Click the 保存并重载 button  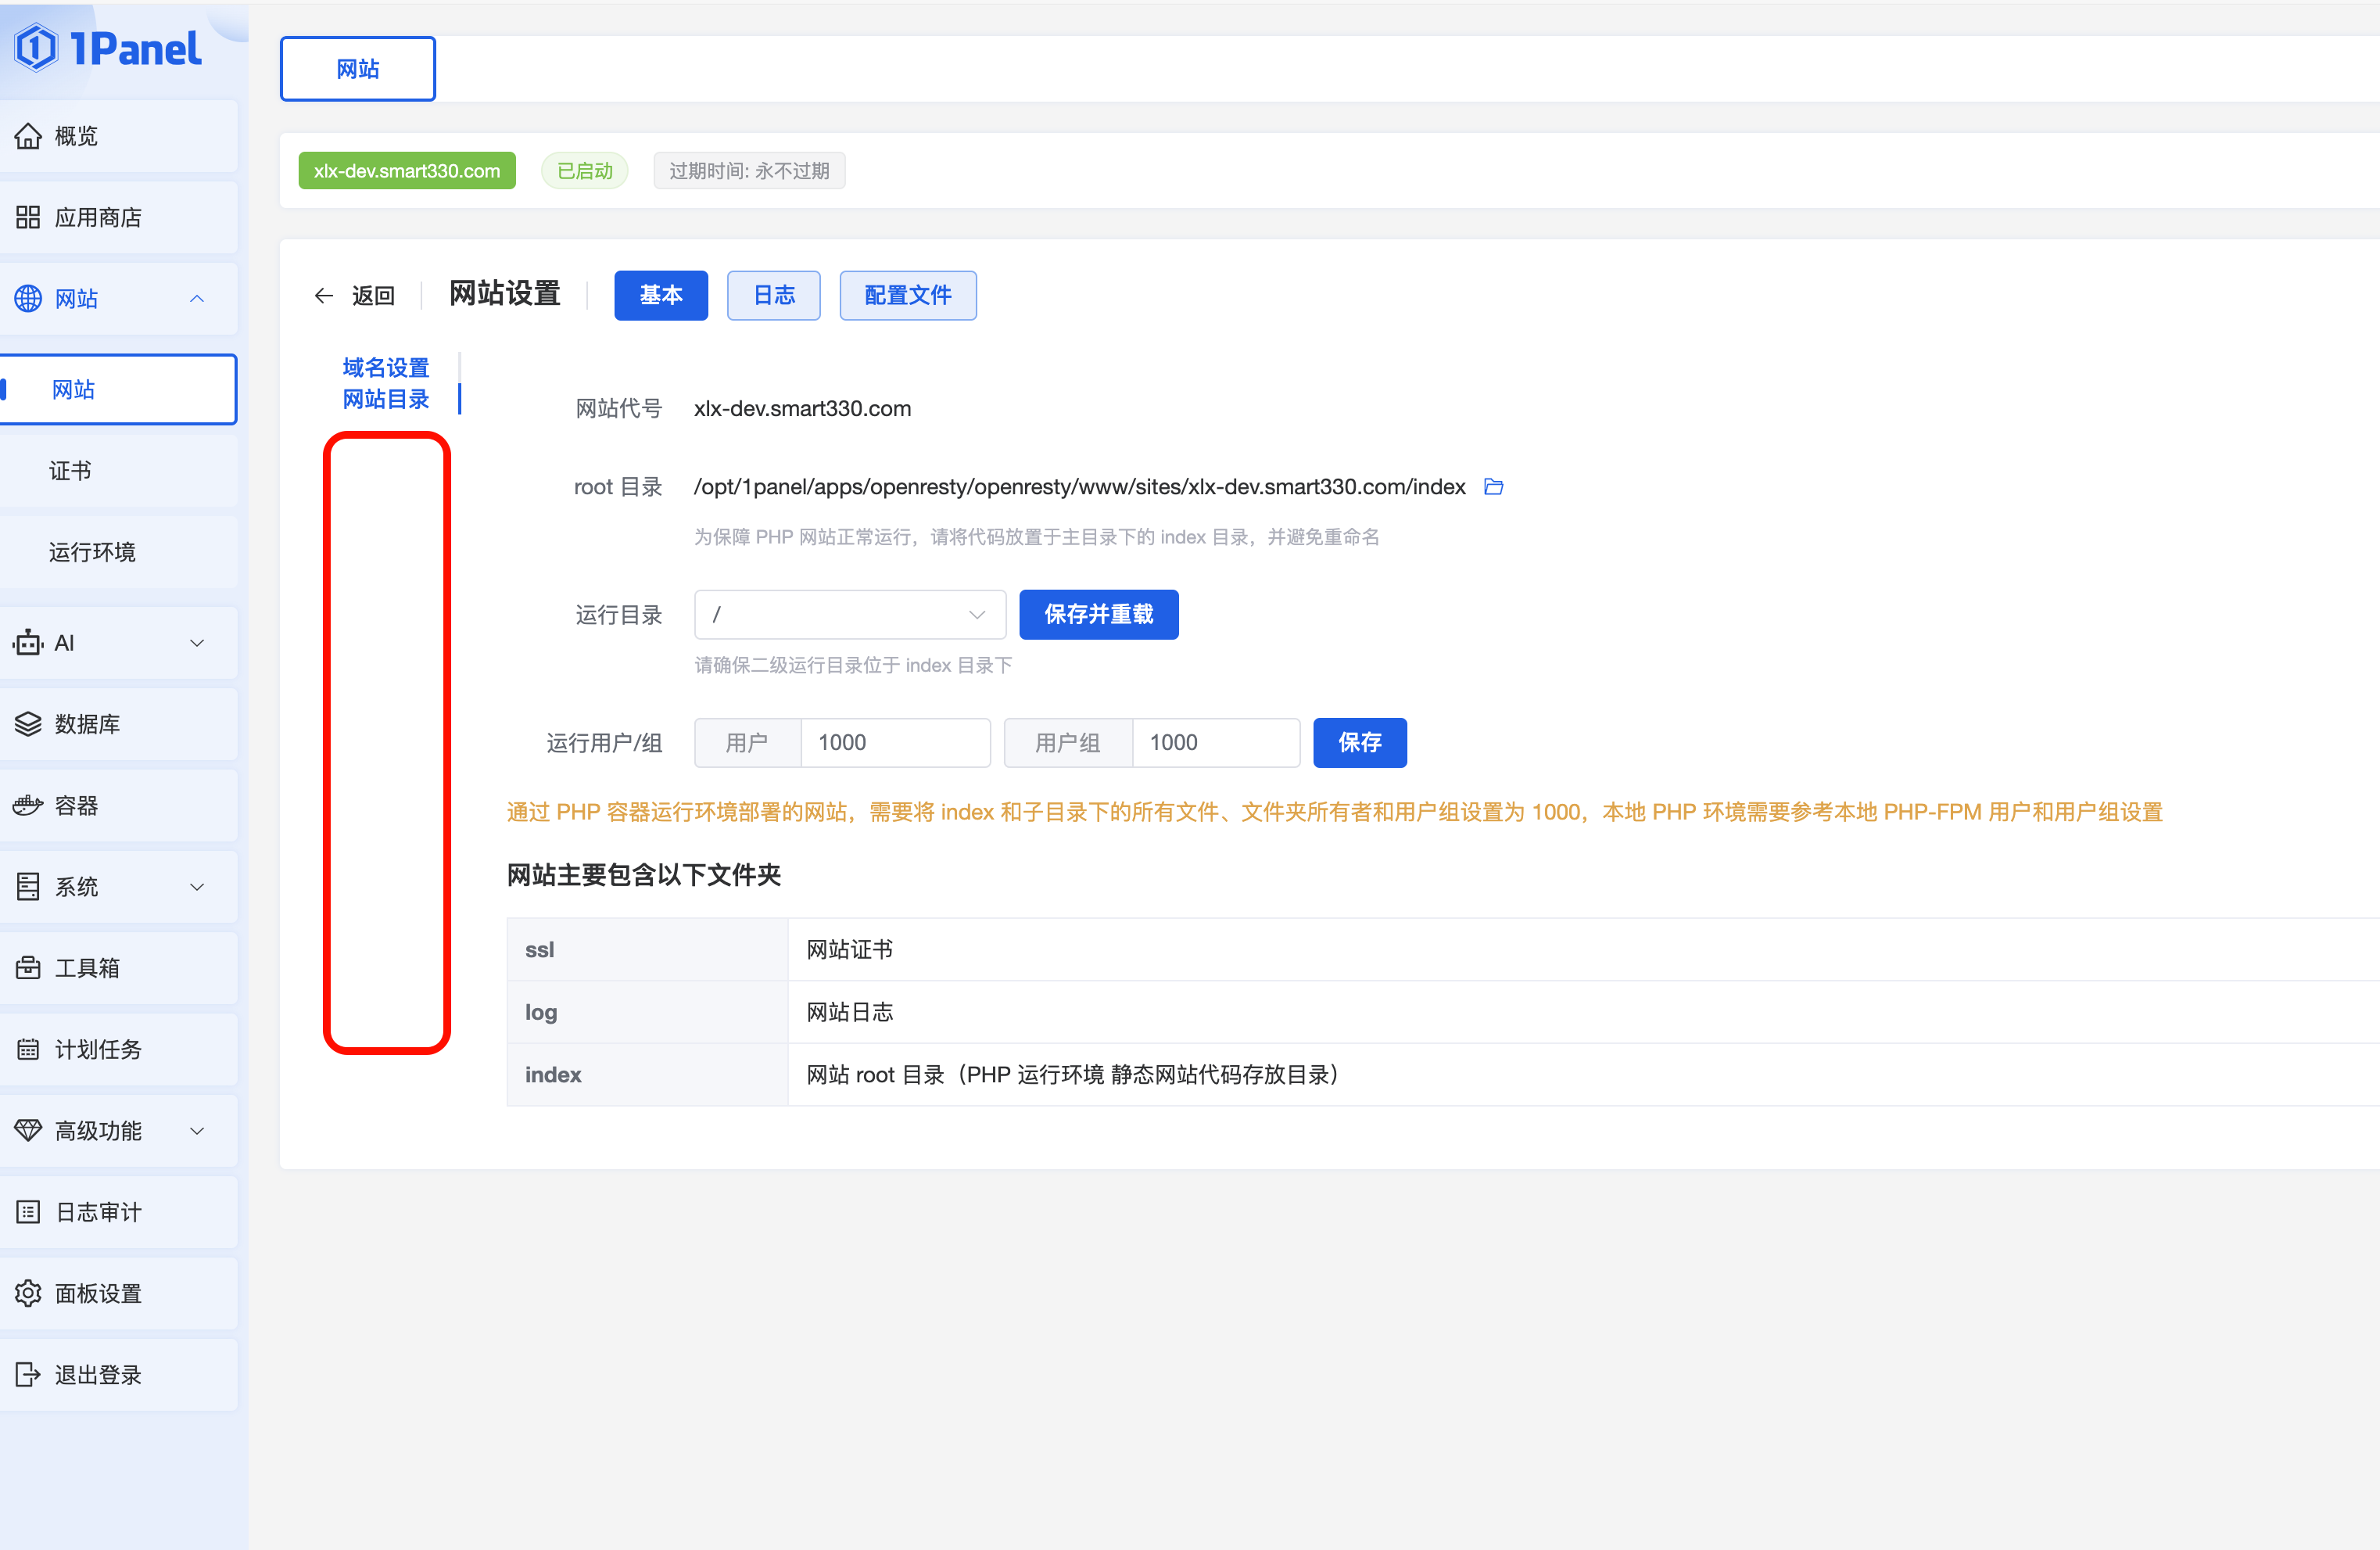1098,615
